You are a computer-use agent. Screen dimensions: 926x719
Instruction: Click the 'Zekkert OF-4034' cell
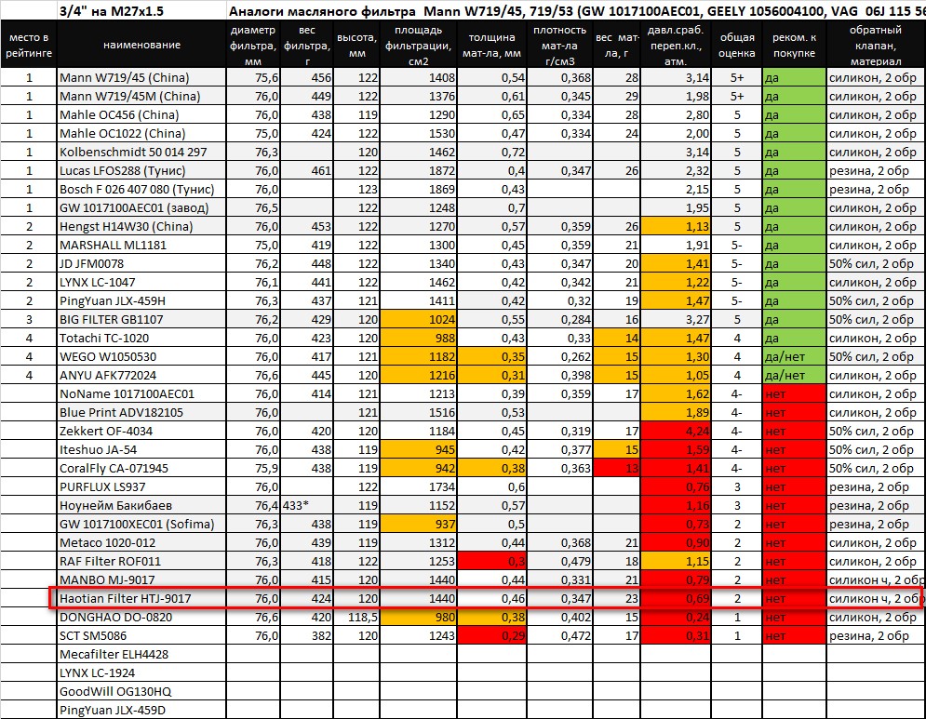pyautogui.click(x=141, y=431)
